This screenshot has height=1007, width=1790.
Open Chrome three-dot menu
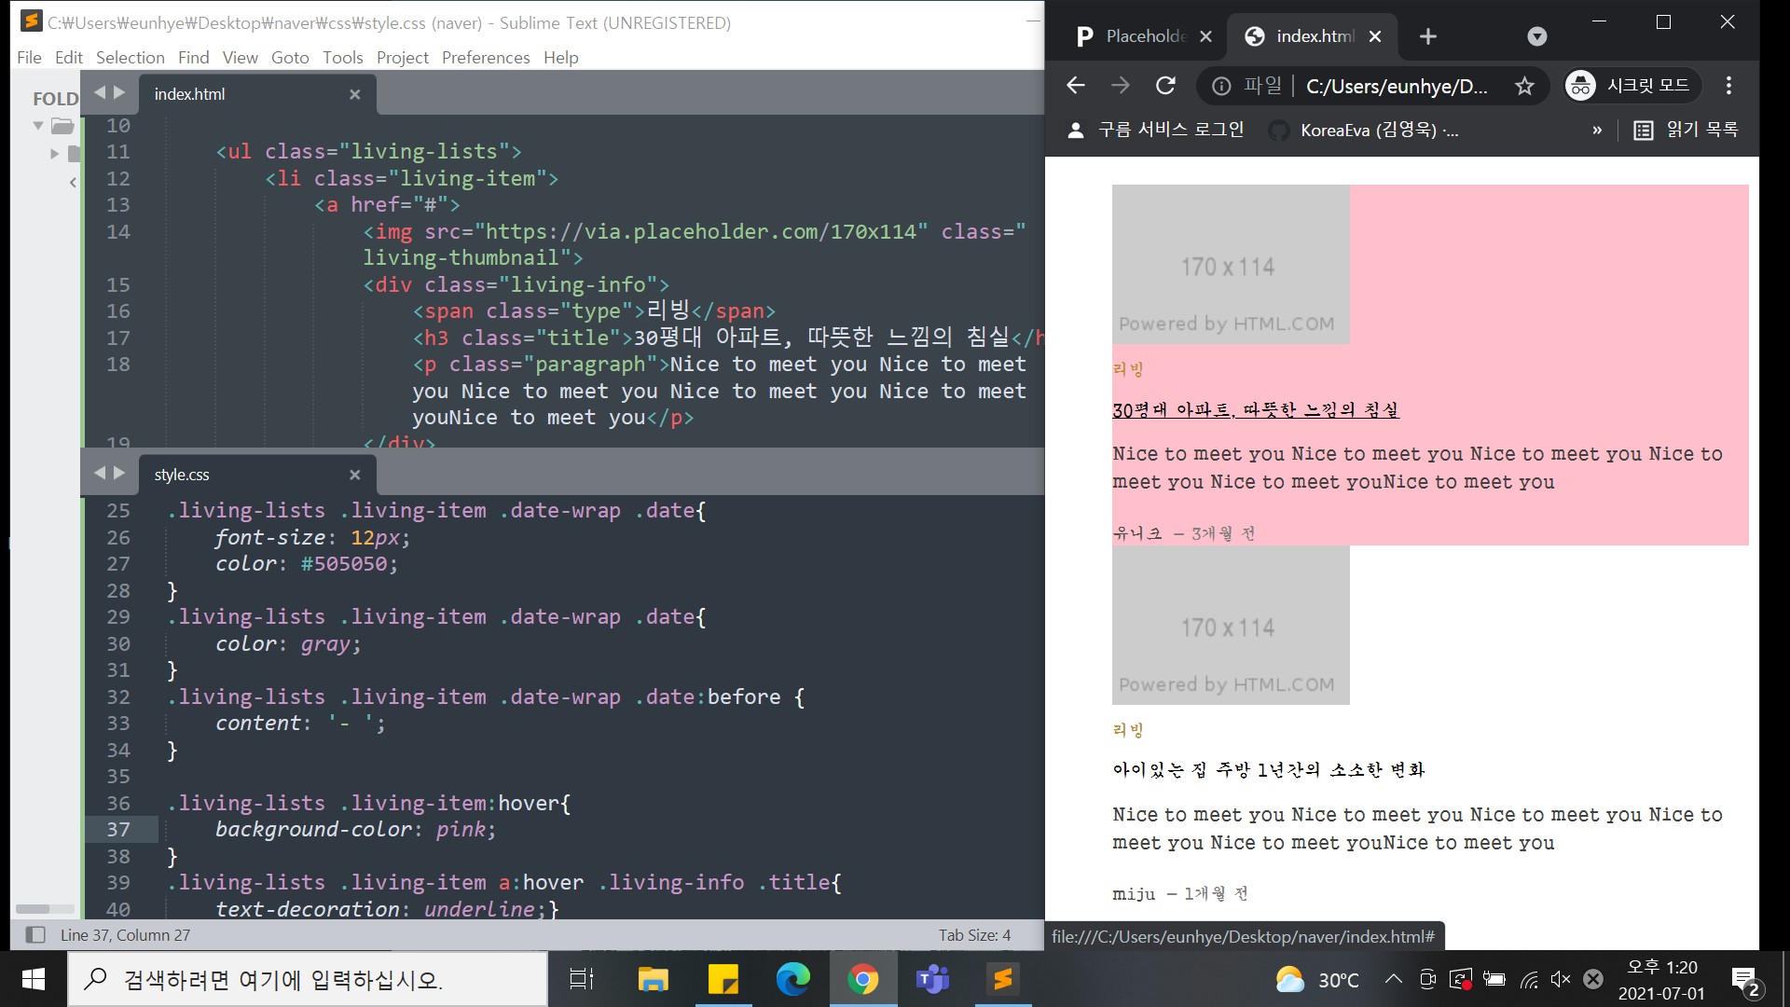coord(1728,86)
